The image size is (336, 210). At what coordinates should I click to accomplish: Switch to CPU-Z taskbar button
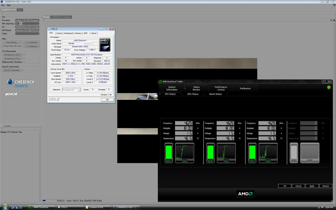[70, 207]
